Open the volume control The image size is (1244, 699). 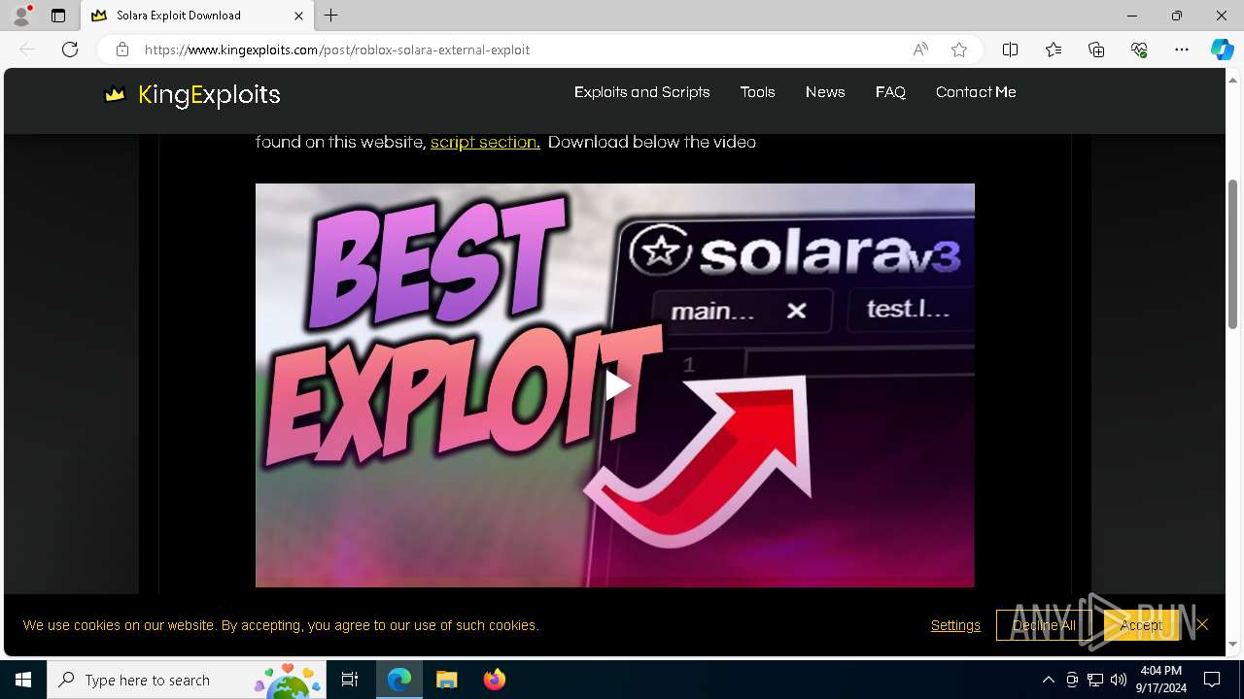point(1119,680)
